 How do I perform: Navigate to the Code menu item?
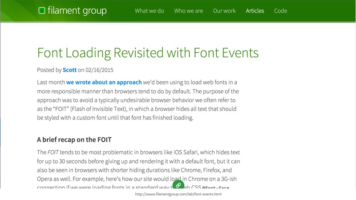[x=280, y=11]
